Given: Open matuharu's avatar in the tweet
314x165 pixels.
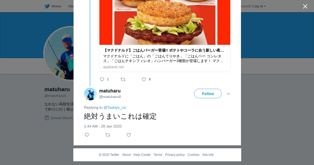Looking at the screenshot, I should click(x=90, y=94).
